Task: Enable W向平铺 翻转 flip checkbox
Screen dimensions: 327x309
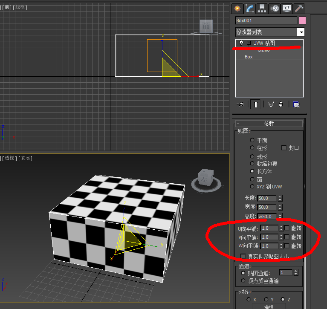Action: pos(287,246)
